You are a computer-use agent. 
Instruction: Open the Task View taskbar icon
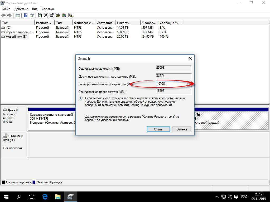(32, 197)
